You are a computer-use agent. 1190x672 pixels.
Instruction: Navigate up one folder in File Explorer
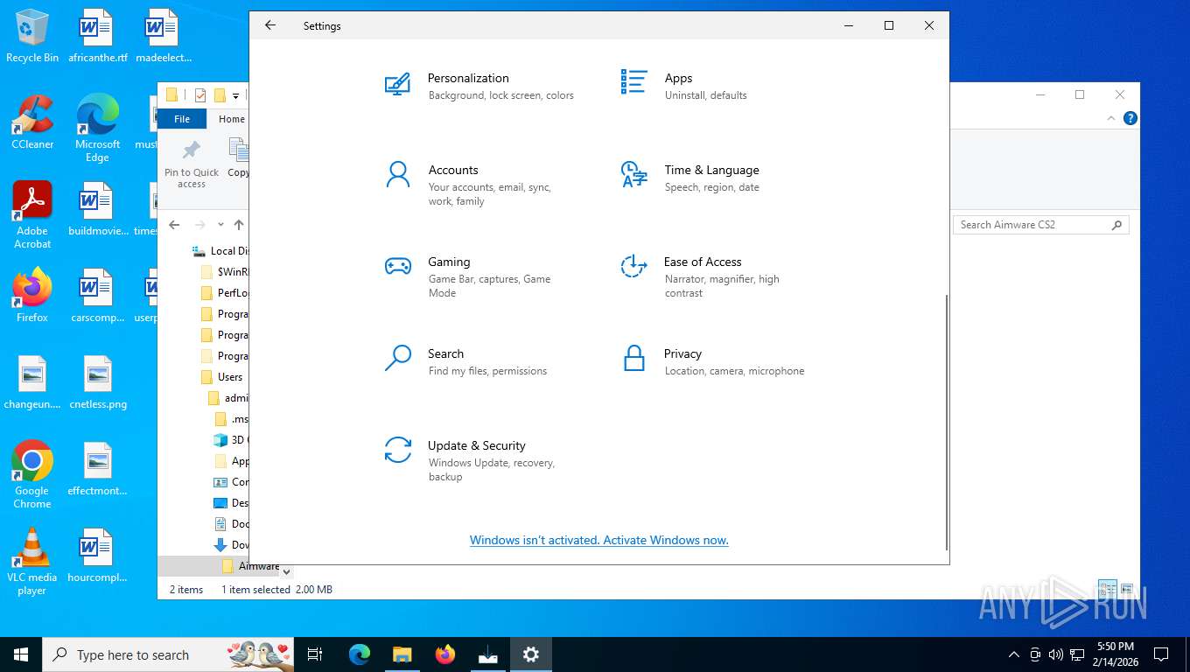(x=239, y=225)
